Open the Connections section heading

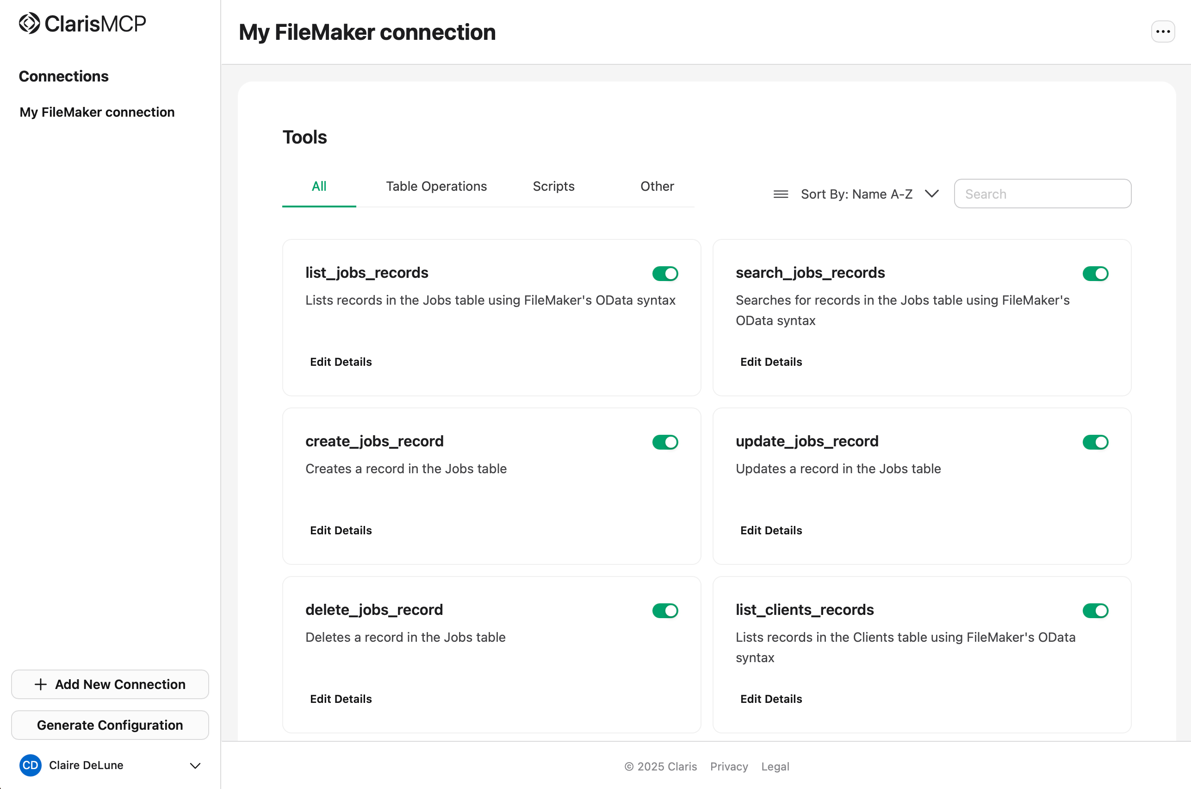(x=63, y=76)
